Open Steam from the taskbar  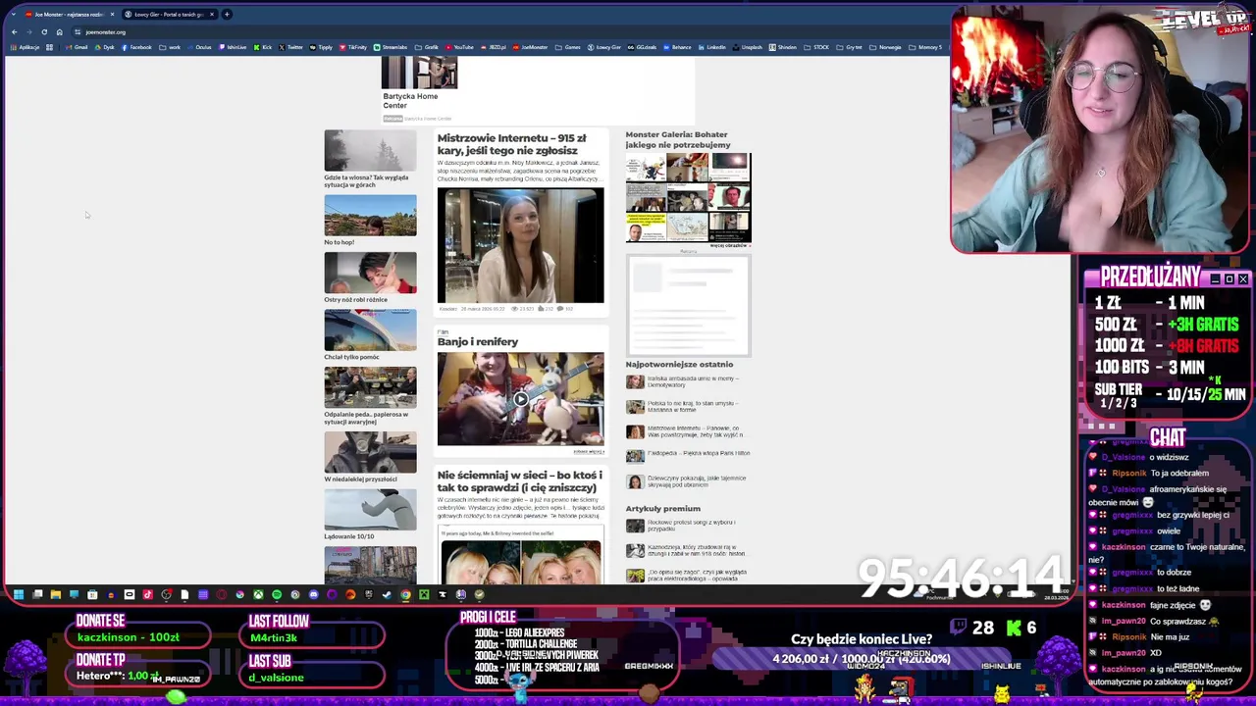point(388,594)
